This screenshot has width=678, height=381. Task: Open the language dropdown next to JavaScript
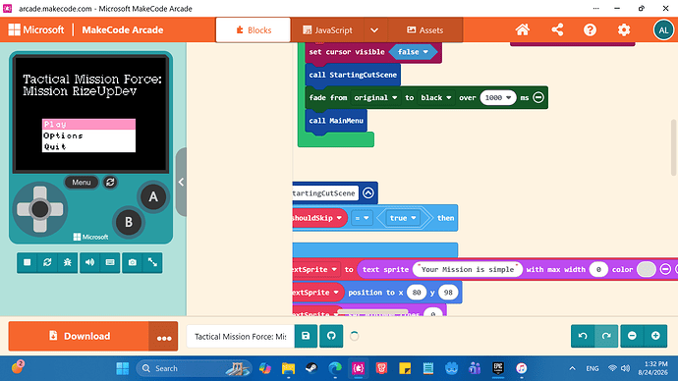pos(374,30)
